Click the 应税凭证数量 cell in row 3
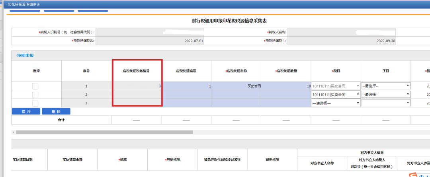The height and width of the screenshot is (177, 430). (x=286, y=103)
